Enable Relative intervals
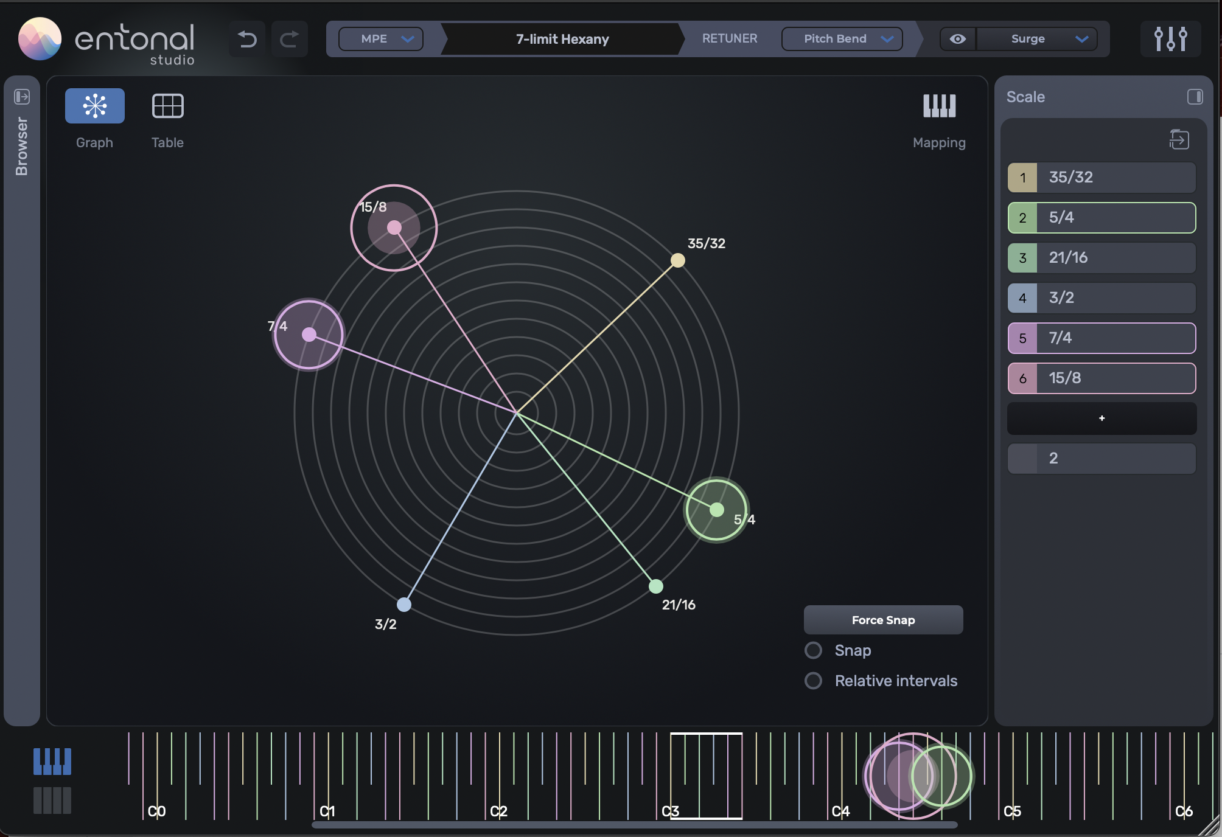The height and width of the screenshot is (837, 1222). [813, 681]
